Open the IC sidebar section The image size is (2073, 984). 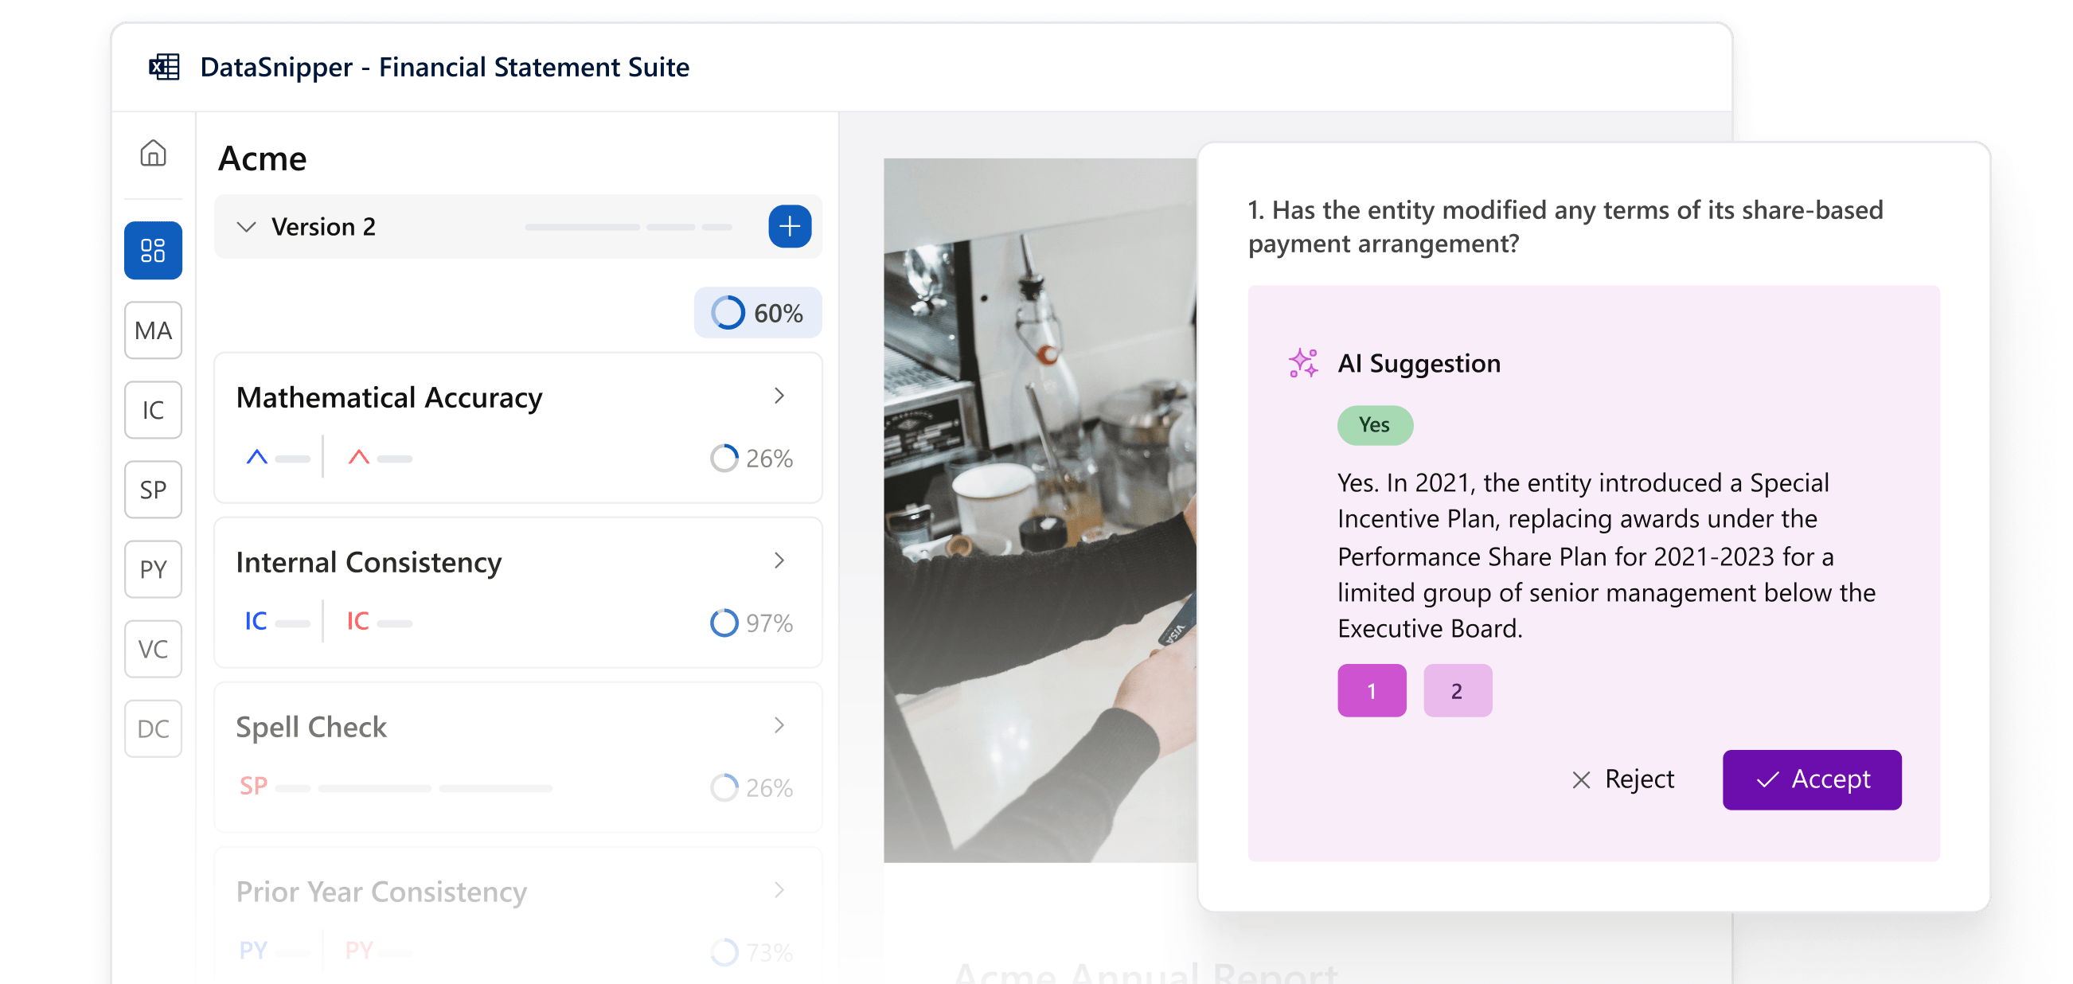pyautogui.click(x=153, y=410)
